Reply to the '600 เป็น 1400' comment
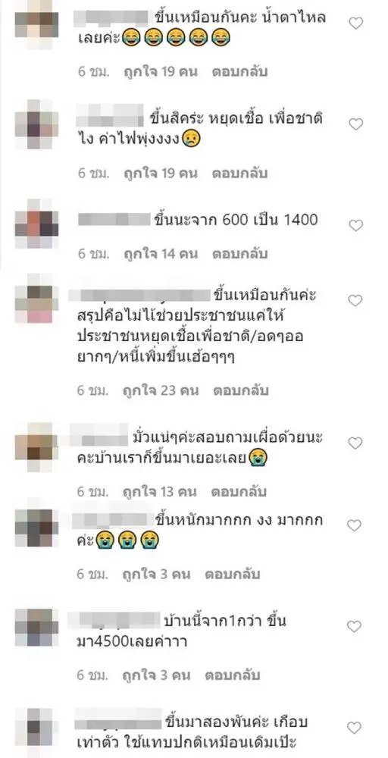The height and width of the screenshot is (758, 388). pos(239,254)
